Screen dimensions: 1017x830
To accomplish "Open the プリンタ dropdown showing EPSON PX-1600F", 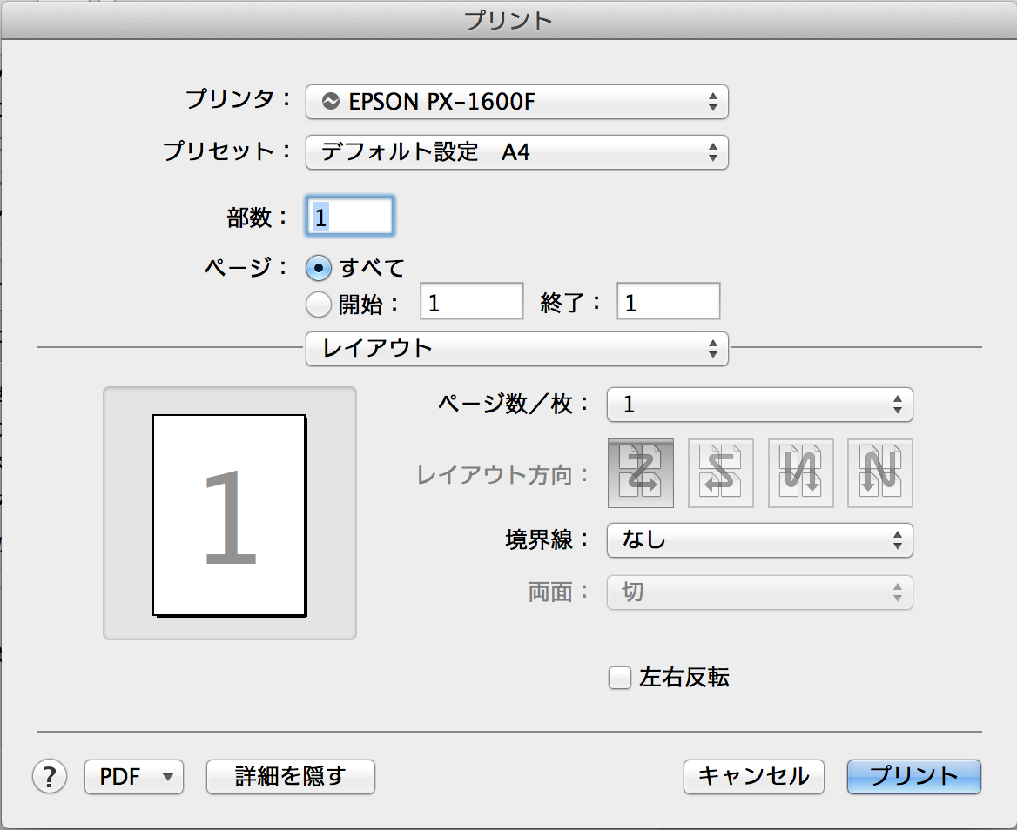I will tap(516, 102).
